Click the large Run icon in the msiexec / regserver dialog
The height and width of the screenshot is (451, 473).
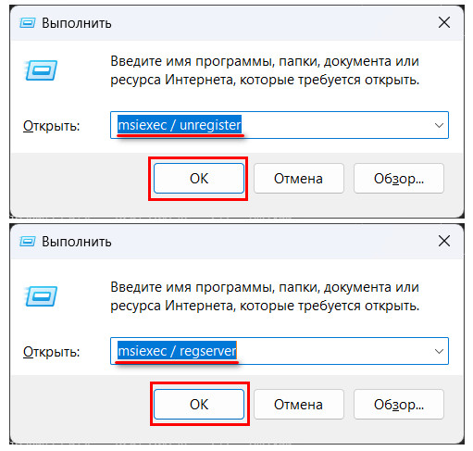41,296
